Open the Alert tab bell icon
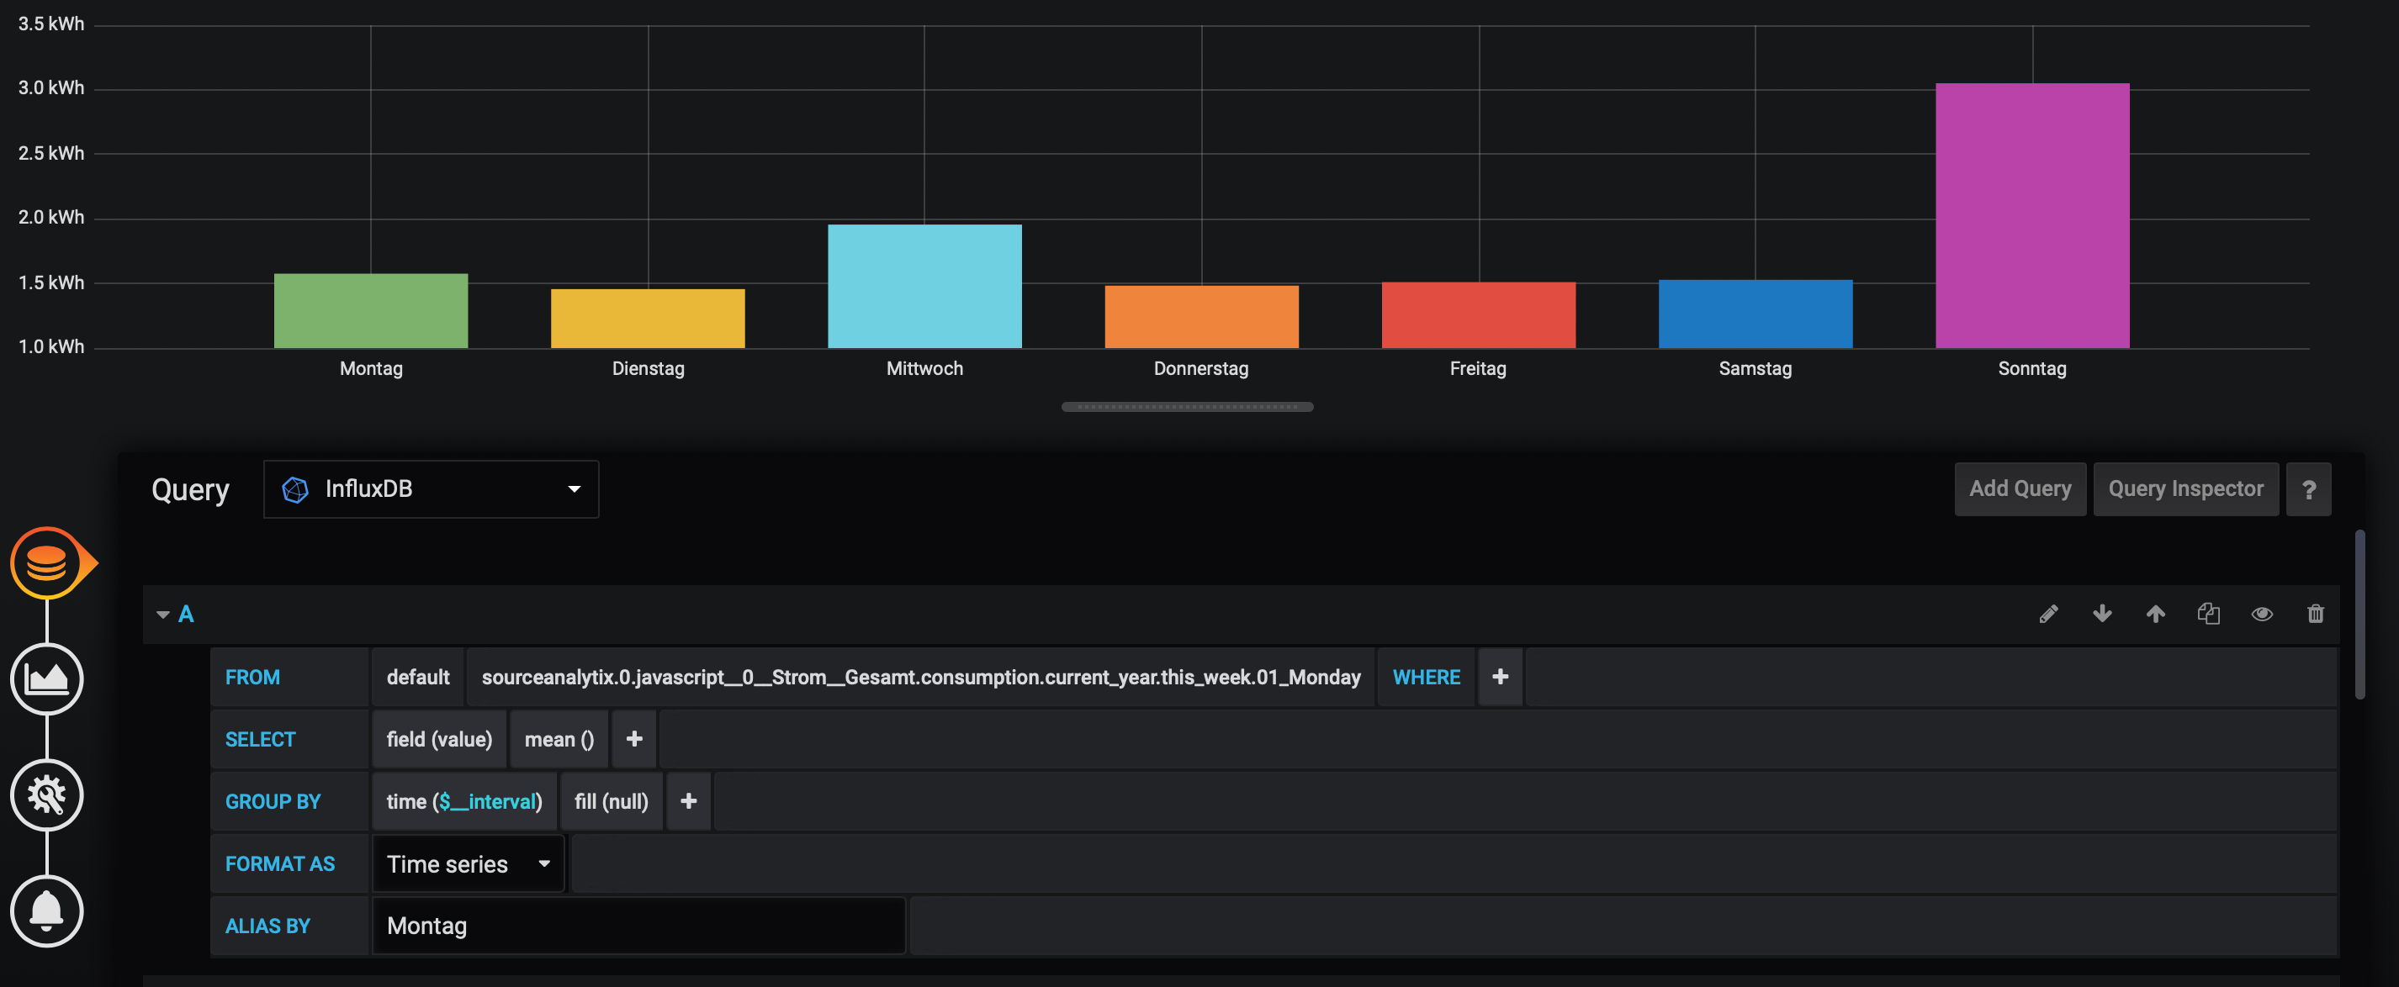2399x987 pixels. 46,910
